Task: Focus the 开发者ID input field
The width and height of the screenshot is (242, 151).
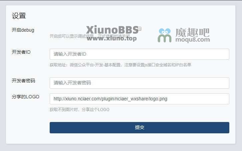Action: coord(139,54)
